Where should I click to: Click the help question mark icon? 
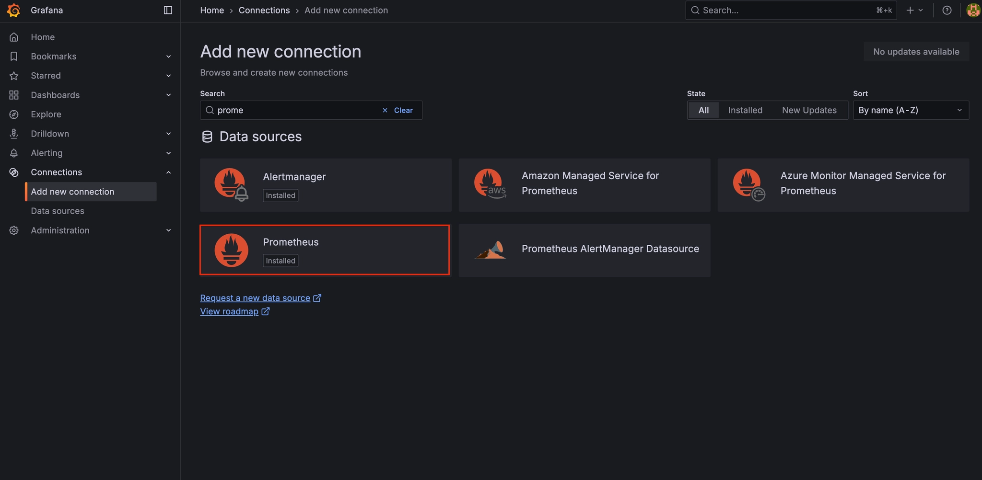(947, 10)
